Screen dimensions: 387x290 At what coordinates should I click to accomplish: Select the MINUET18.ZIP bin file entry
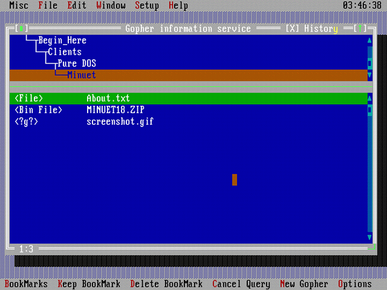point(115,109)
